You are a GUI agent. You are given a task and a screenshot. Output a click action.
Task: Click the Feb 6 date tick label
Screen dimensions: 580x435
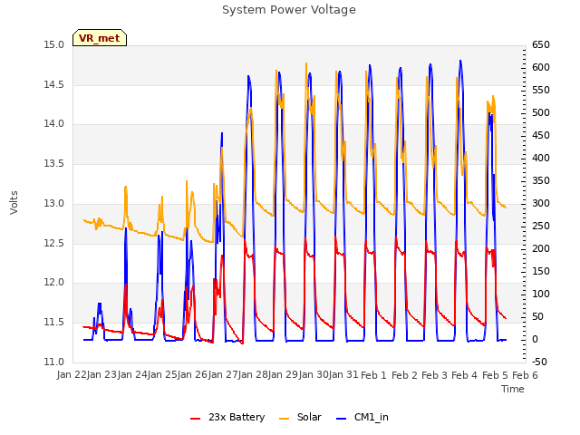click(x=525, y=375)
